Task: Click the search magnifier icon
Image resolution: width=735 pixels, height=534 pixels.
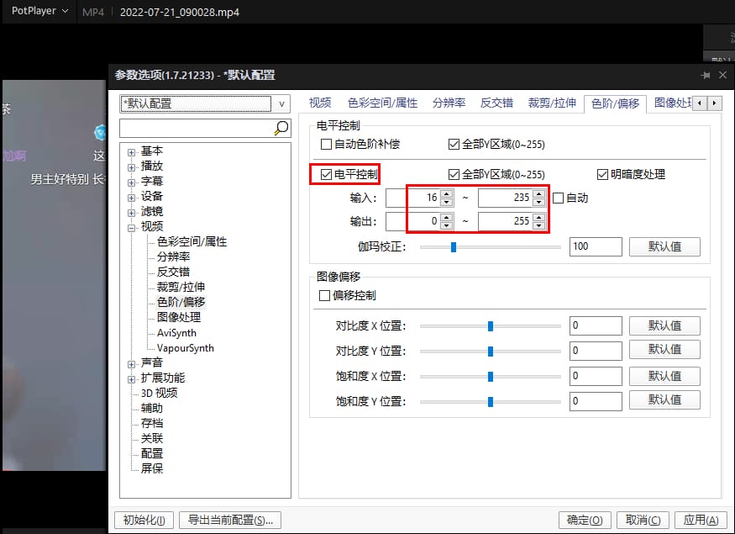Action: (x=281, y=128)
